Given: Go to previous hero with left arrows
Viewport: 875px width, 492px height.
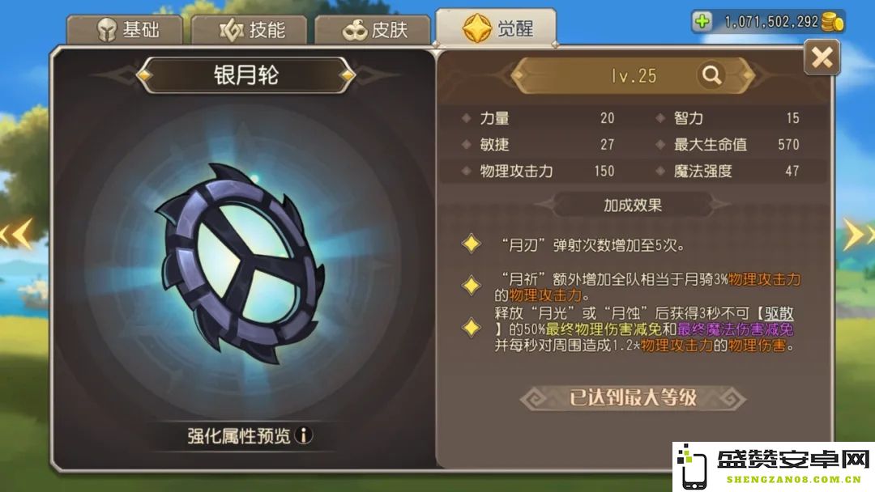Looking at the screenshot, I should [x=16, y=233].
